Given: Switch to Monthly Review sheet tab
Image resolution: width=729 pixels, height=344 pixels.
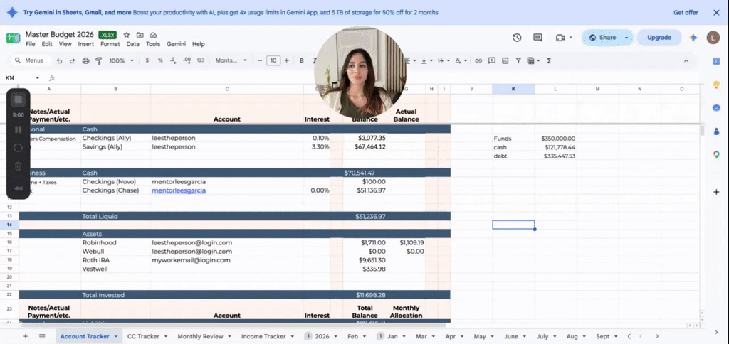Looking at the screenshot, I should [x=200, y=336].
